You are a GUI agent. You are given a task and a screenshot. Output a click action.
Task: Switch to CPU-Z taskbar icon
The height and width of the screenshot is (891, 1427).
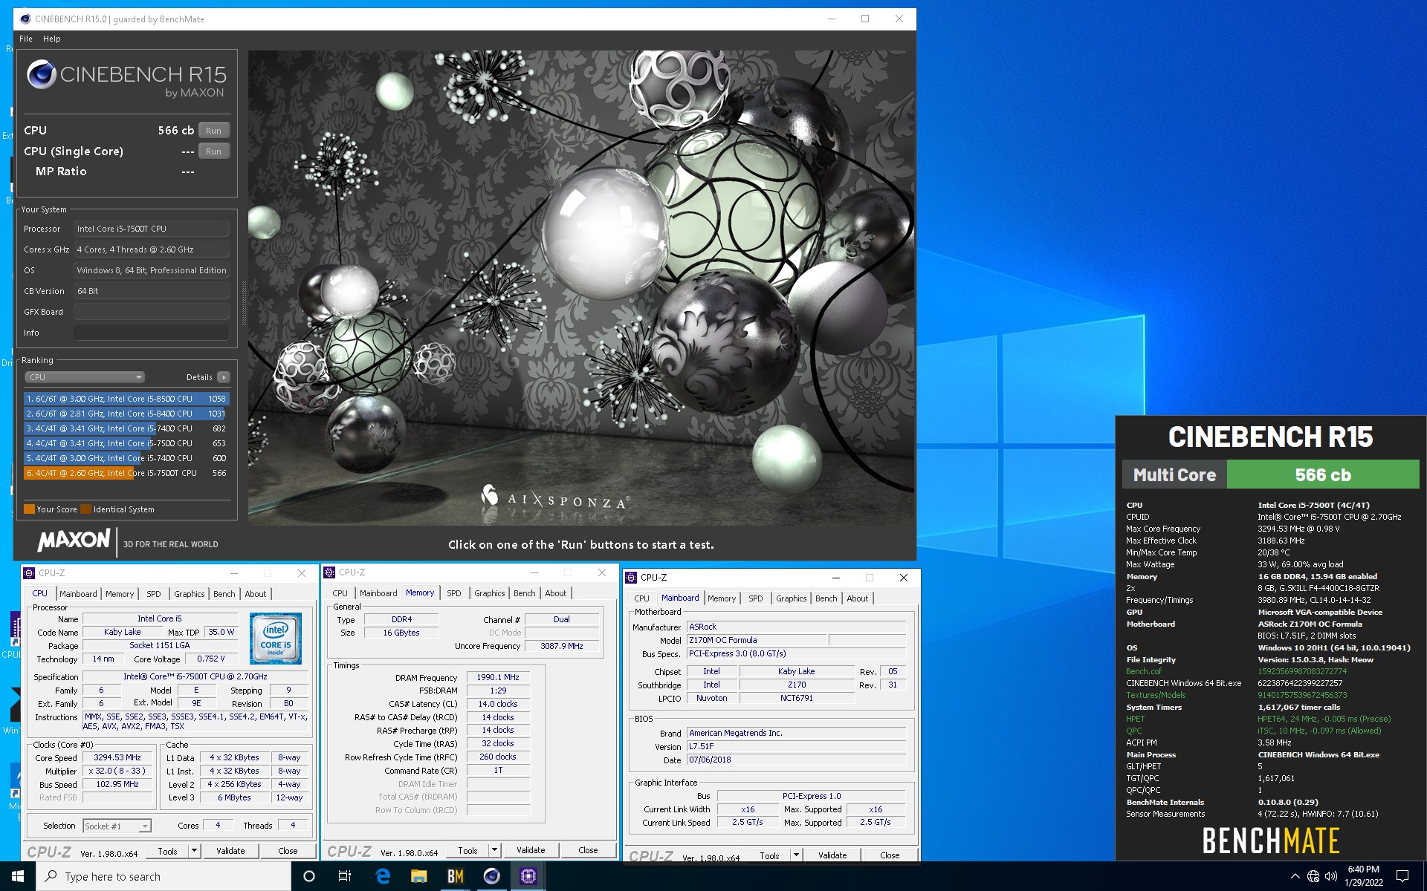(528, 876)
